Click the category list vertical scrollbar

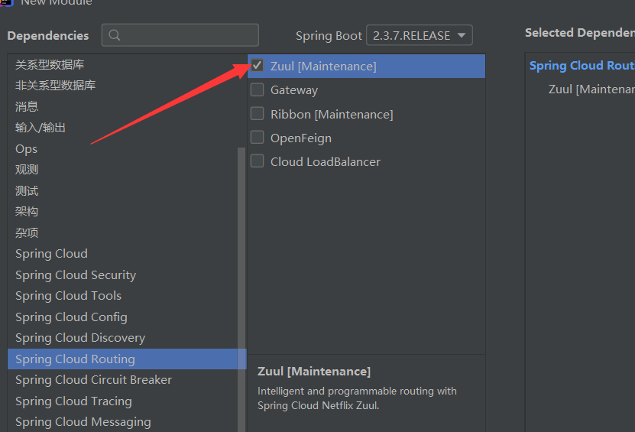[x=241, y=289]
